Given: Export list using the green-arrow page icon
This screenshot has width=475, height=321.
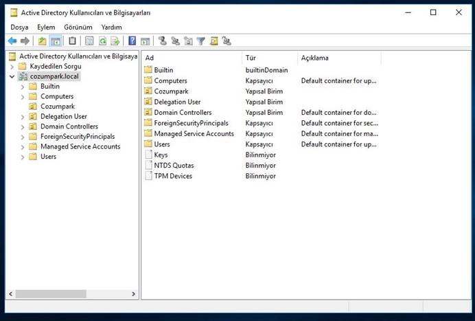Looking at the screenshot, I should (115, 41).
